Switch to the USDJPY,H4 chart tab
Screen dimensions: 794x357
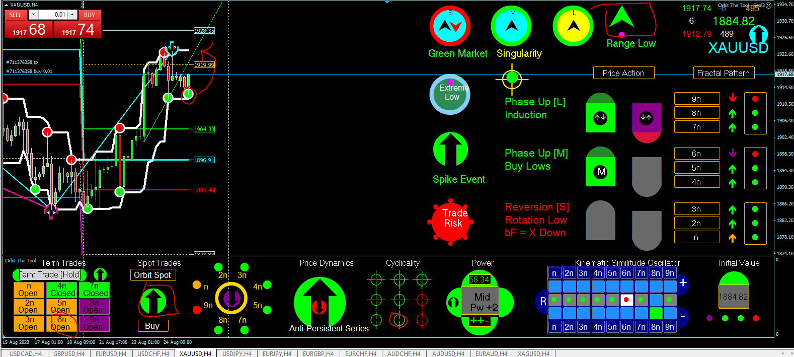pyautogui.click(x=237, y=353)
